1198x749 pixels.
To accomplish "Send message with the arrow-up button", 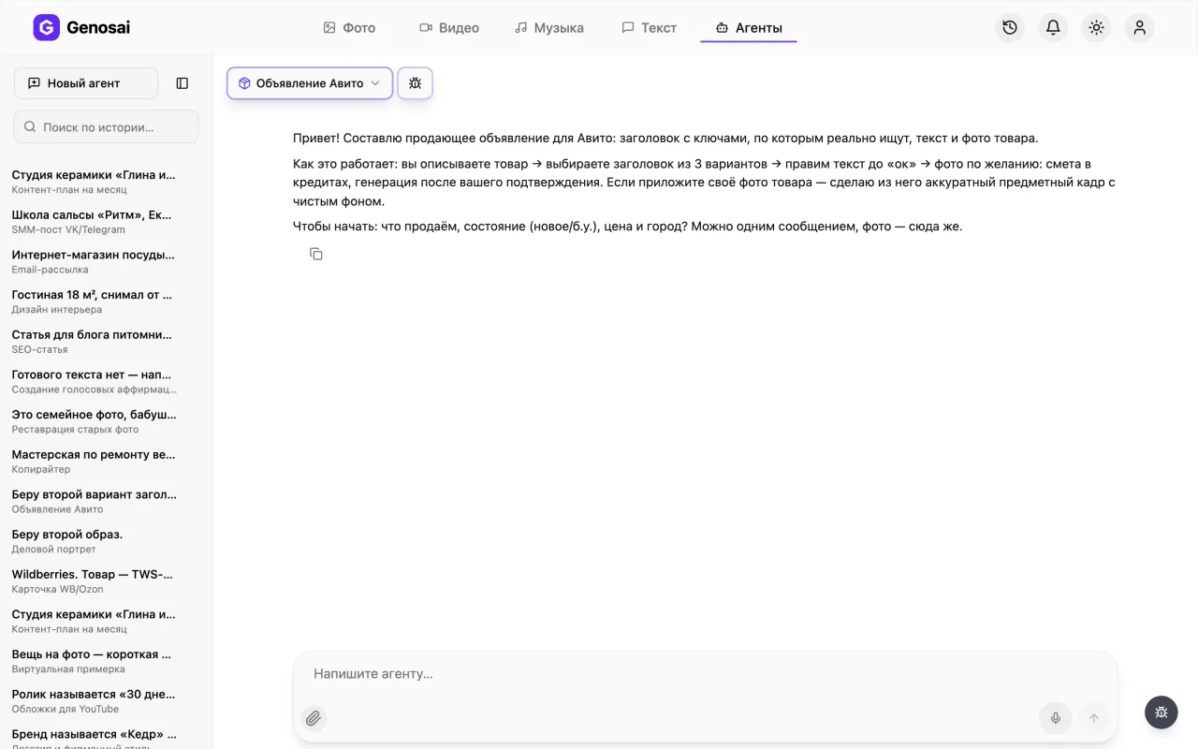I will (x=1093, y=718).
